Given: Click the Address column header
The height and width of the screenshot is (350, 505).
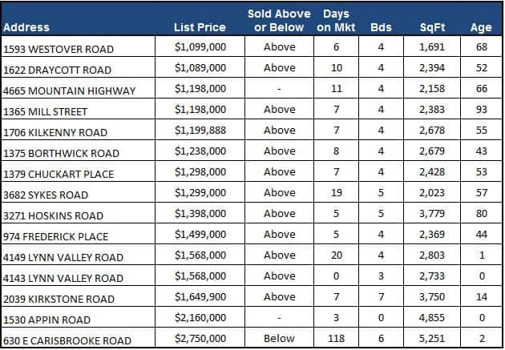Looking at the screenshot, I should click(26, 27).
